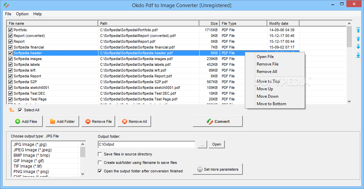Click the Remove All button below list
Image resolution: width=364 pixels, height=189 pixels.
134,121
